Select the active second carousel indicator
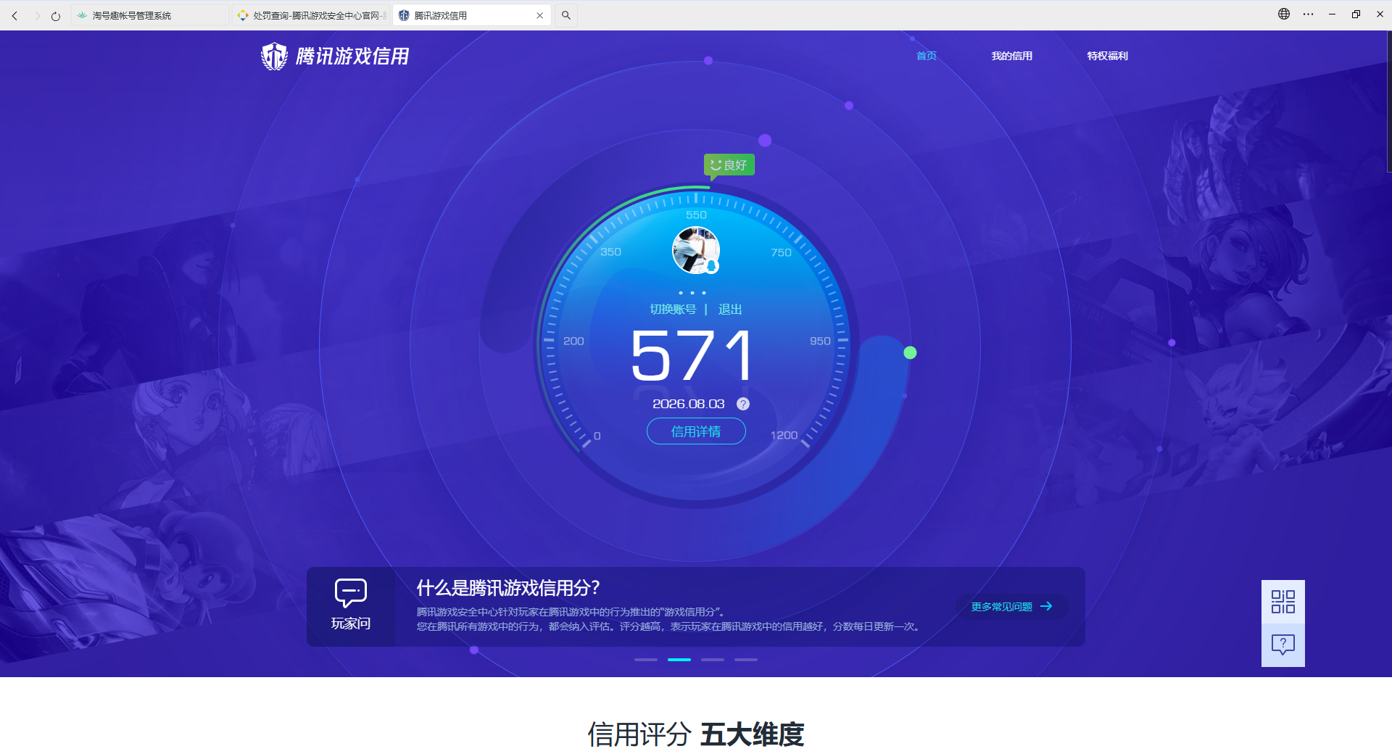This screenshot has height=754, width=1392. 679,660
